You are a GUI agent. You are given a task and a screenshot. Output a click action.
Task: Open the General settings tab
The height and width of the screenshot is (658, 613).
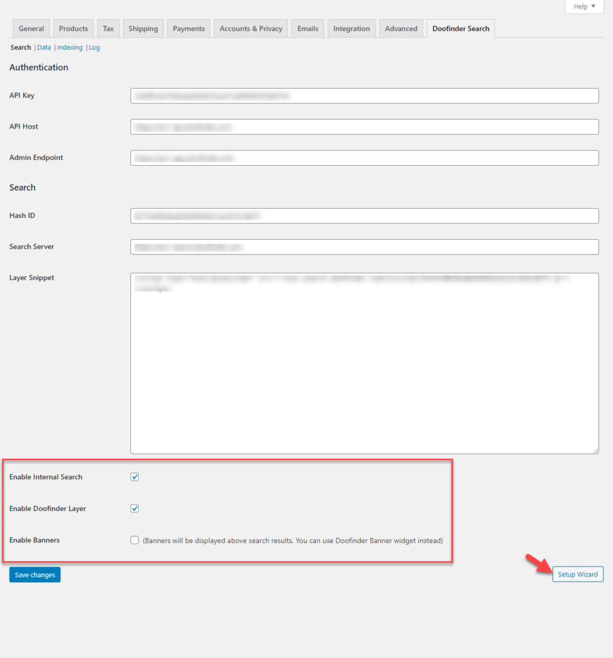tap(31, 28)
